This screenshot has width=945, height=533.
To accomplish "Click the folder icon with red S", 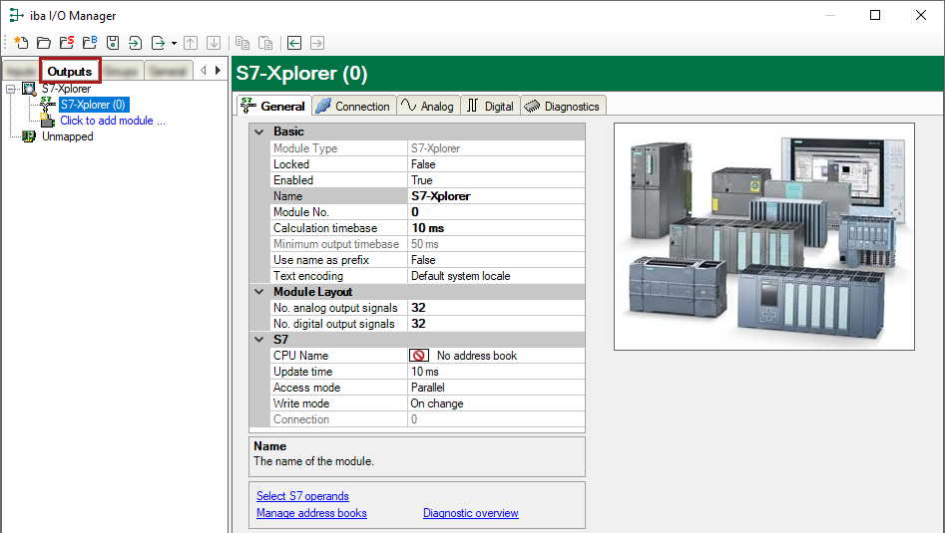I will [67, 43].
